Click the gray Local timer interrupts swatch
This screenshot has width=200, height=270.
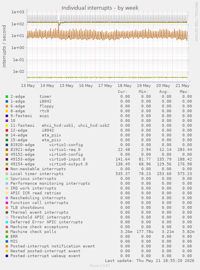pyautogui.click(x=7, y=174)
